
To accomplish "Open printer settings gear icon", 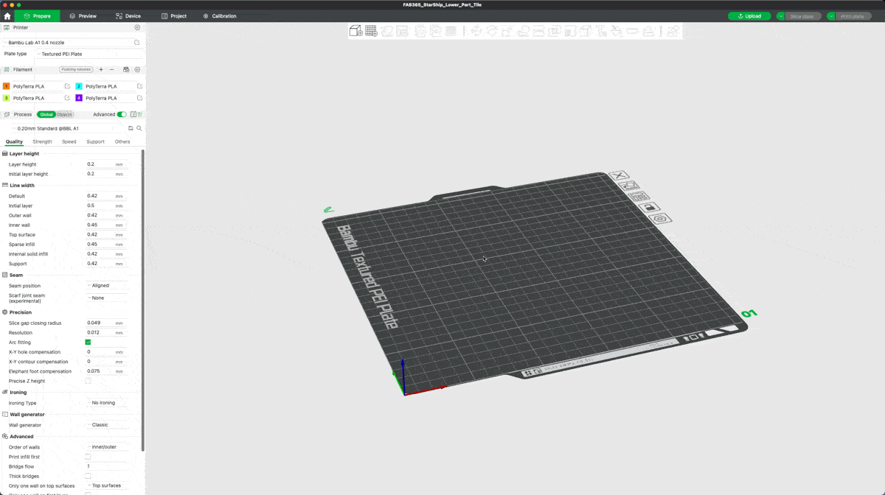I will click(x=137, y=27).
